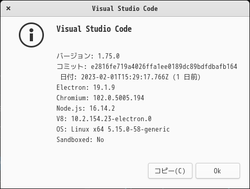Click the Electron version 19.1.9
The height and width of the screenshot is (189, 250).
(x=104, y=87)
